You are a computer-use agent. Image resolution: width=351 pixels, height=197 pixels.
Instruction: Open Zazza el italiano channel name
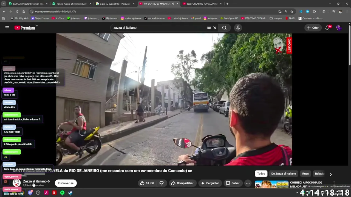click(35, 181)
